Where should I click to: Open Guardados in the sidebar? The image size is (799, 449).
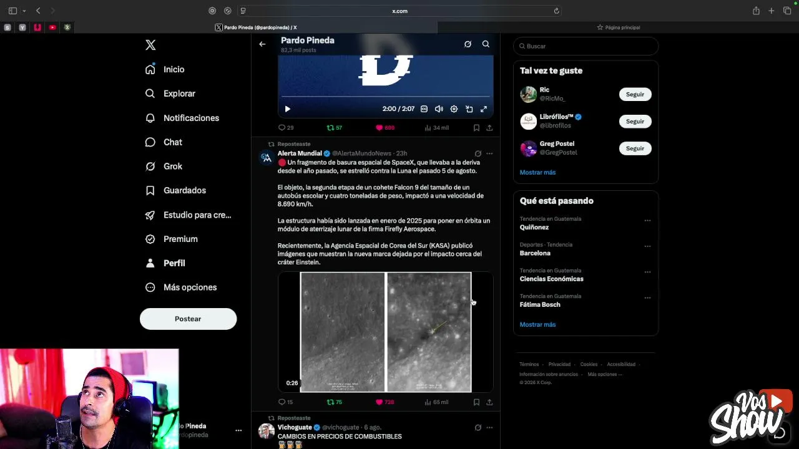coord(175,190)
